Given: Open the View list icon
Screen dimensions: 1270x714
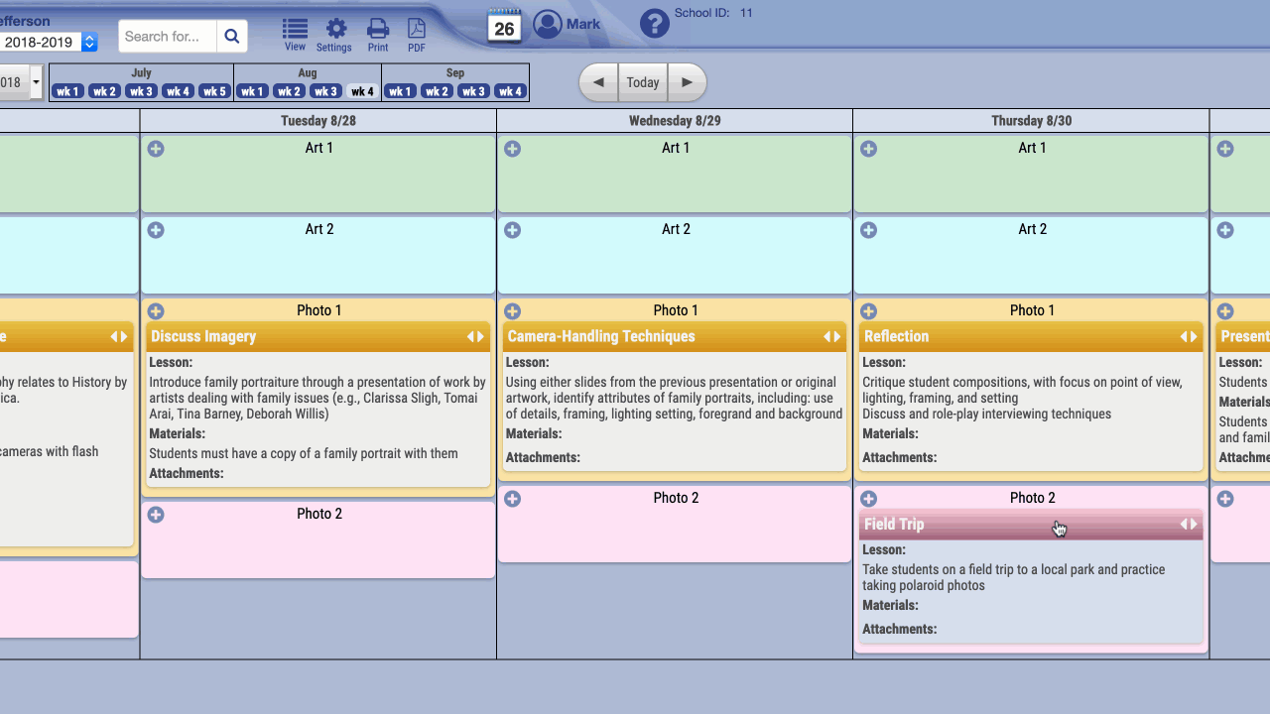Looking at the screenshot, I should point(295,30).
